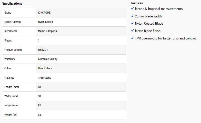The width and height of the screenshot is (201, 123).
Task: Click the Width (mm) value 50
Action: (x=39, y=96)
